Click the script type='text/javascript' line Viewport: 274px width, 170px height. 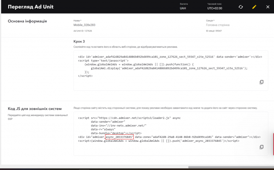pos(103,61)
